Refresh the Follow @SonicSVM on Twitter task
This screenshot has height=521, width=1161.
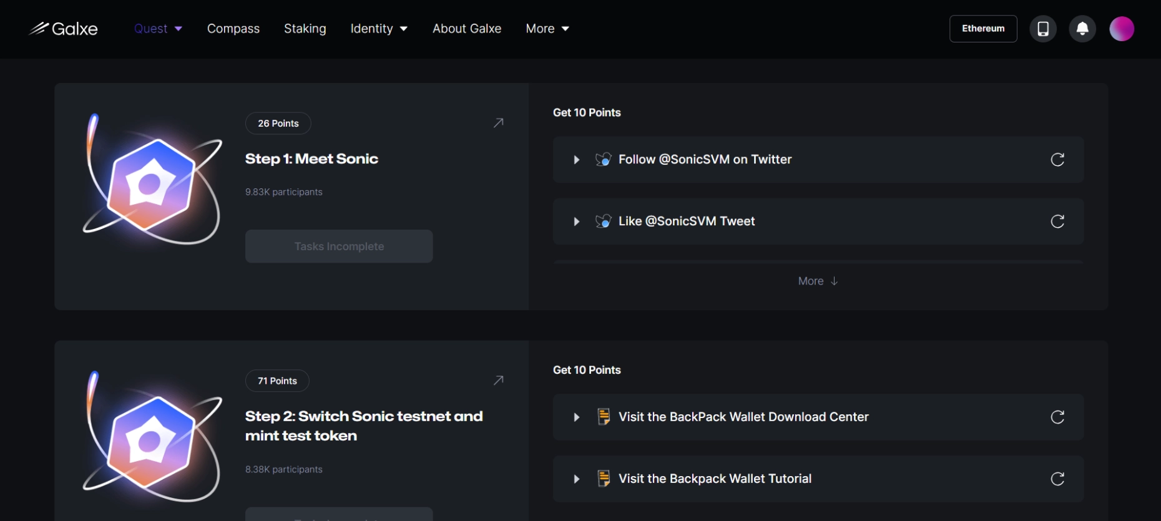[x=1057, y=160]
